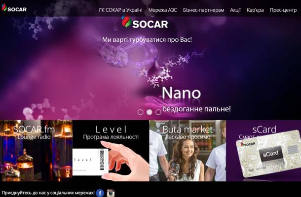Go to Акції page
Screen dimensions: 301x197
(235, 10)
